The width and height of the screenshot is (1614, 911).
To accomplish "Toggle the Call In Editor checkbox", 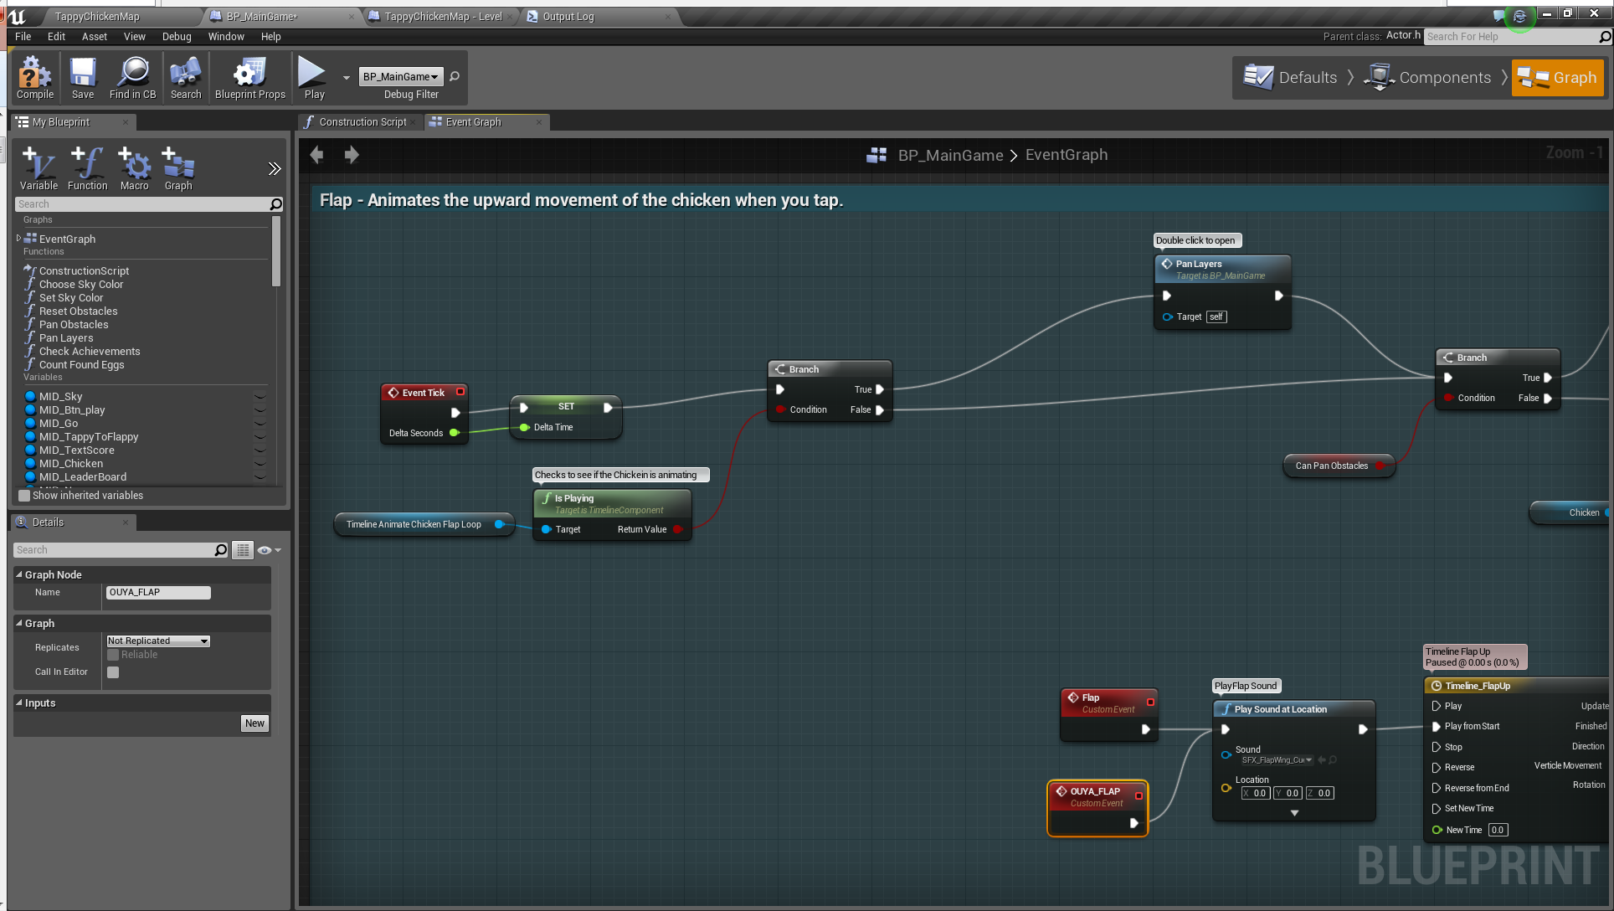I will (x=113, y=672).
